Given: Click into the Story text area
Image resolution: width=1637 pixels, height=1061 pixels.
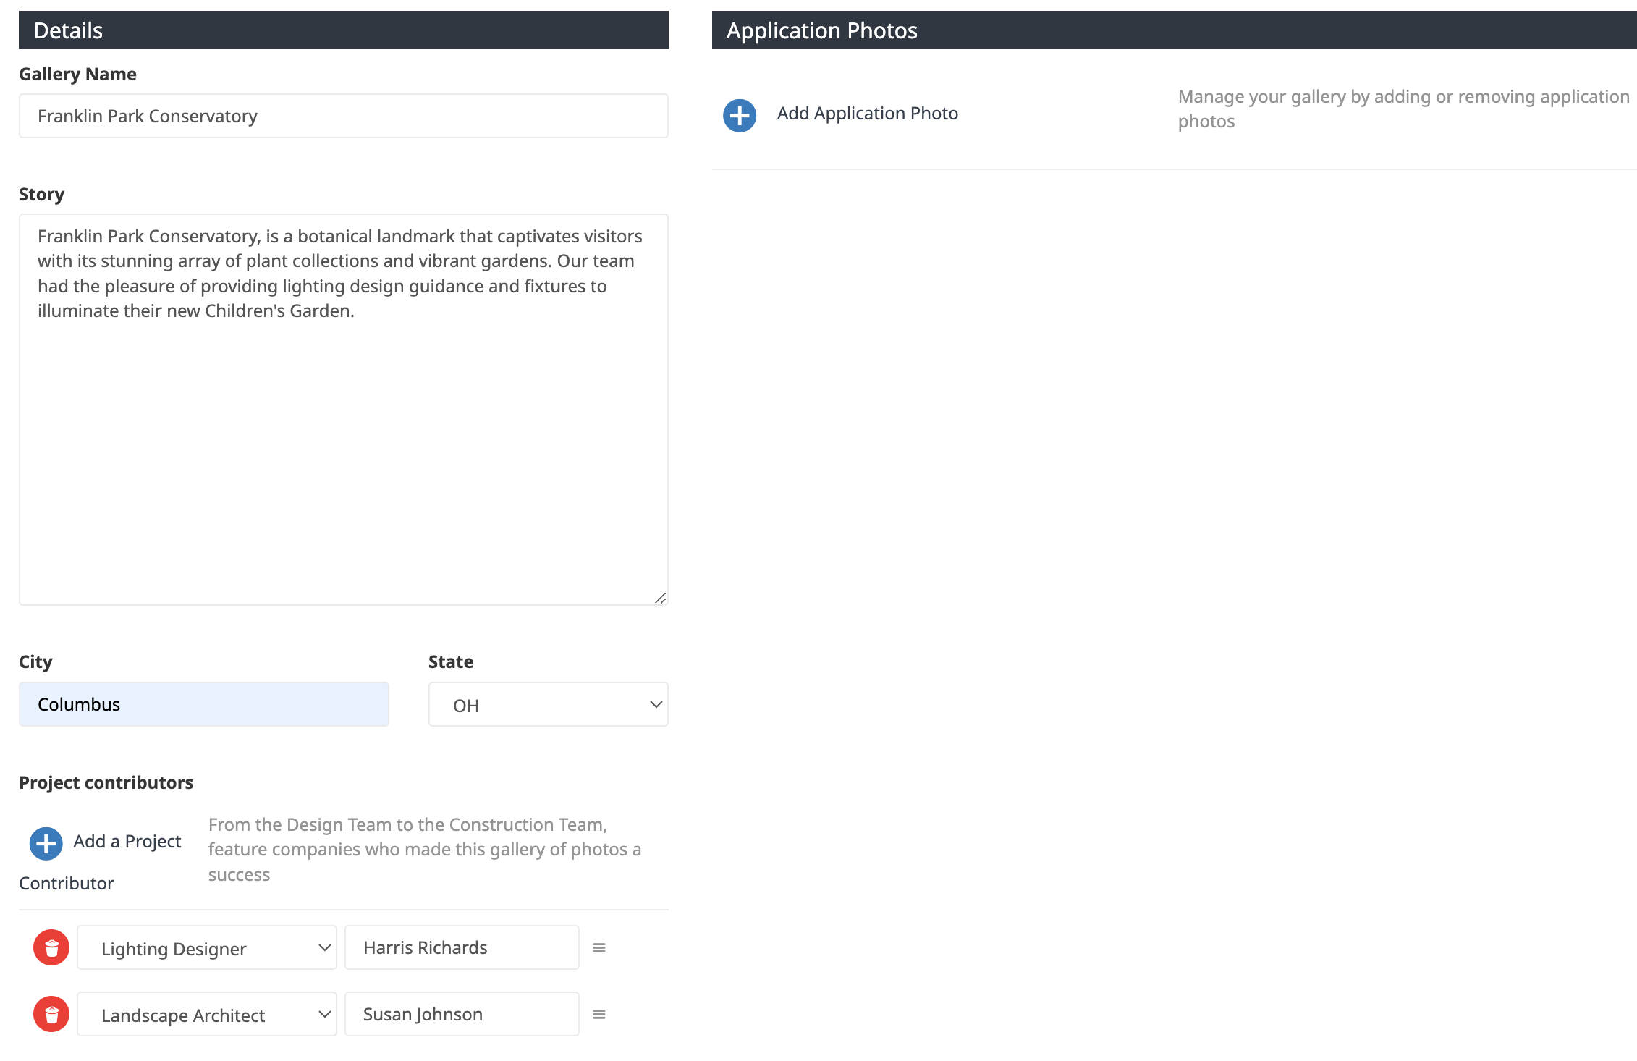Looking at the screenshot, I should (343, 409).
